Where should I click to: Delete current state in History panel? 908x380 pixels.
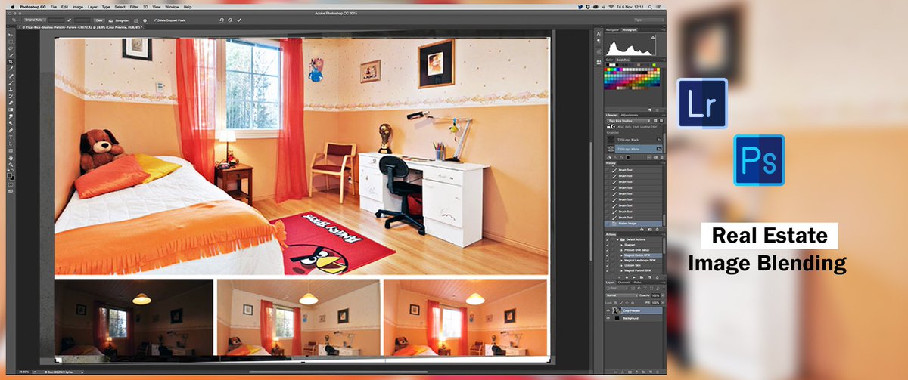(657, 229)
